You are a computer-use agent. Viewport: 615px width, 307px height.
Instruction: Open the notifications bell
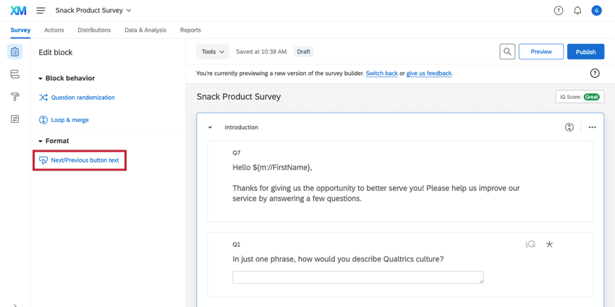(x=577, y=11)
